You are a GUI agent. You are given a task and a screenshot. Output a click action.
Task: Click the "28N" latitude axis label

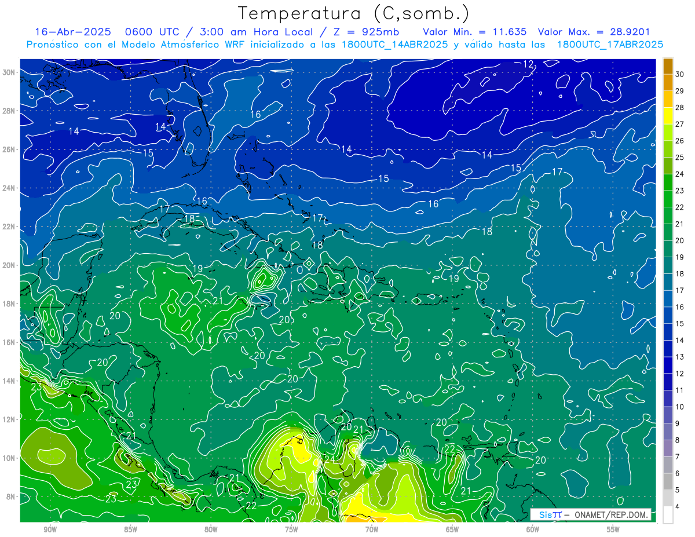10,111
